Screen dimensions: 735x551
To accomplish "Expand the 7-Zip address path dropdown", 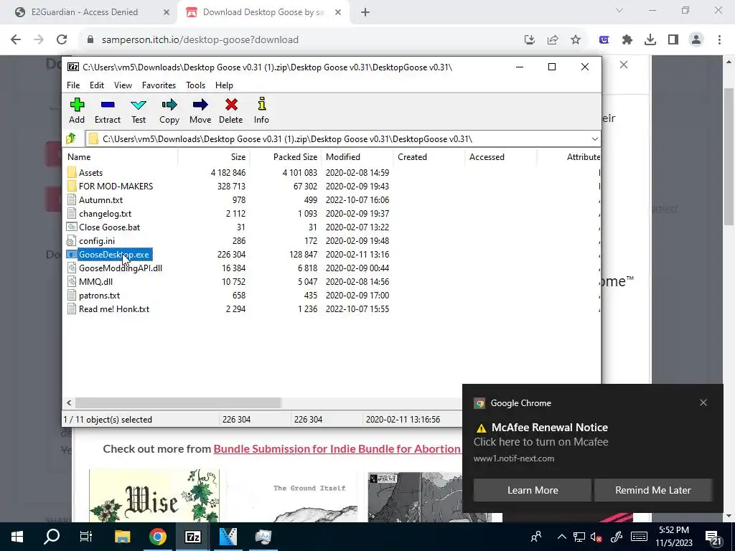I will 594,139.
